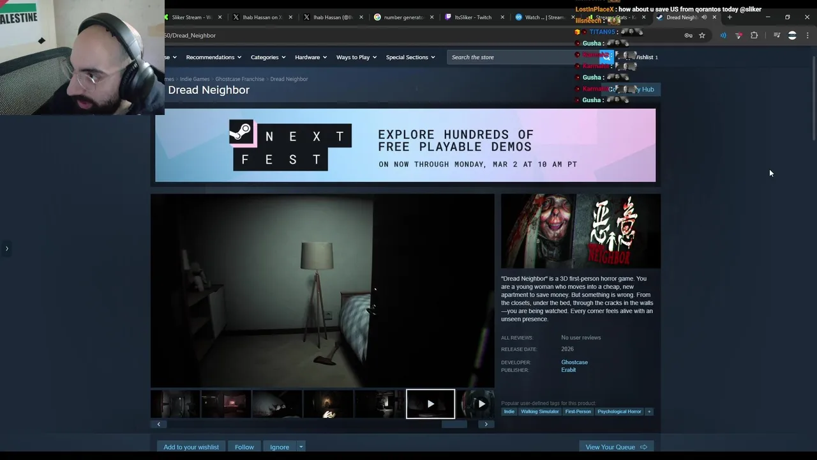The height and width of the screenshot is (460, 817).
Task: Close the Sliker Stream tab
Action: [220, 17]
